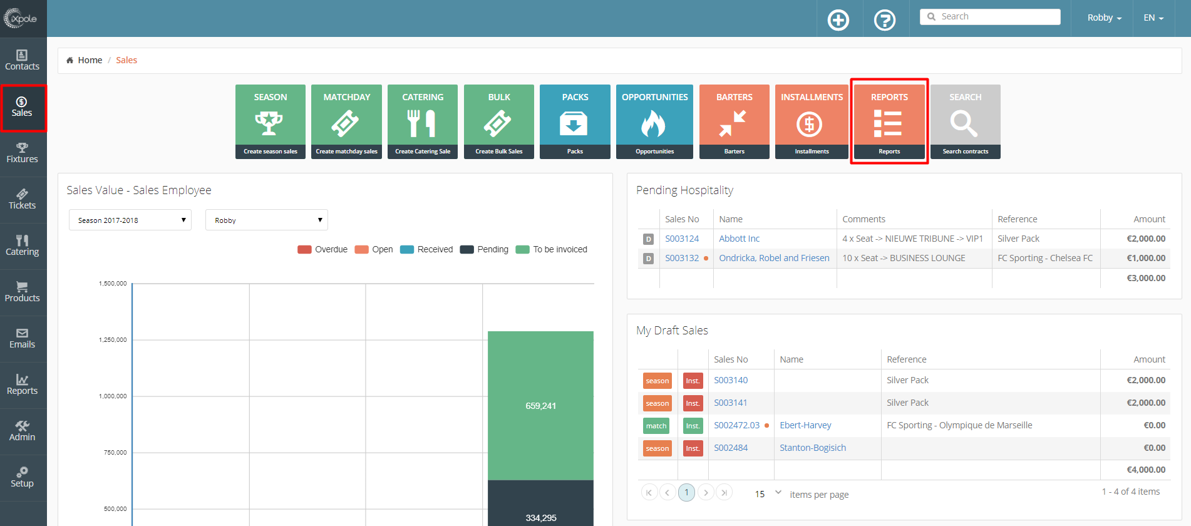Sort by Amount in Pending Hospitality

[1149, 219]
